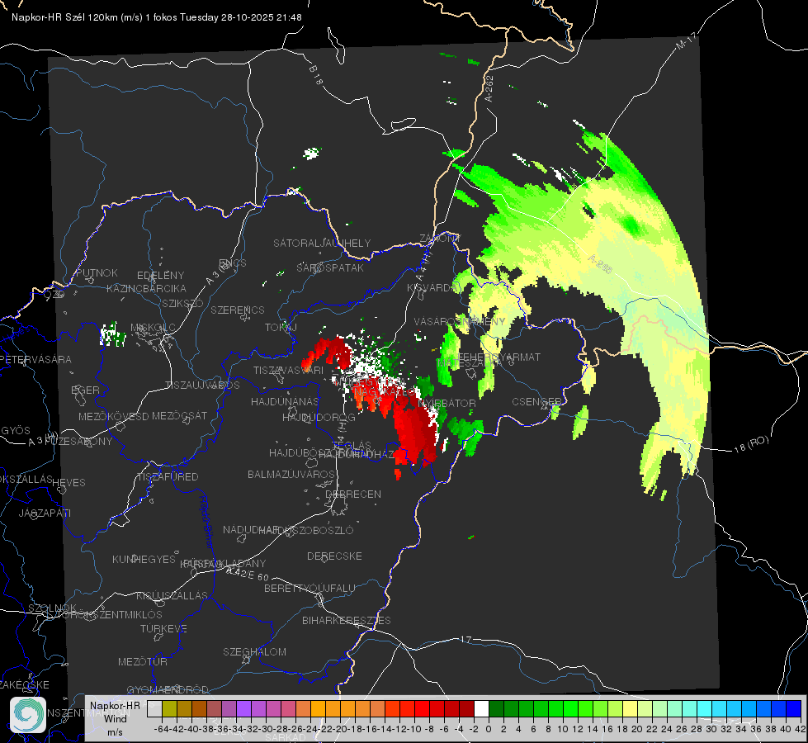Screen dimensions: 808x743
Task: Click the HAJDÚSZOBOSZLÓ city label
Action: [x=305, y=530]
